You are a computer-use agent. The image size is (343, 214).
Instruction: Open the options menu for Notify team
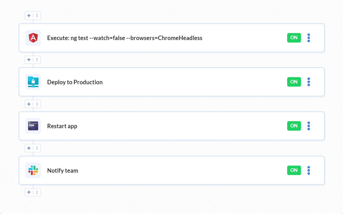[x=309, y=170]
